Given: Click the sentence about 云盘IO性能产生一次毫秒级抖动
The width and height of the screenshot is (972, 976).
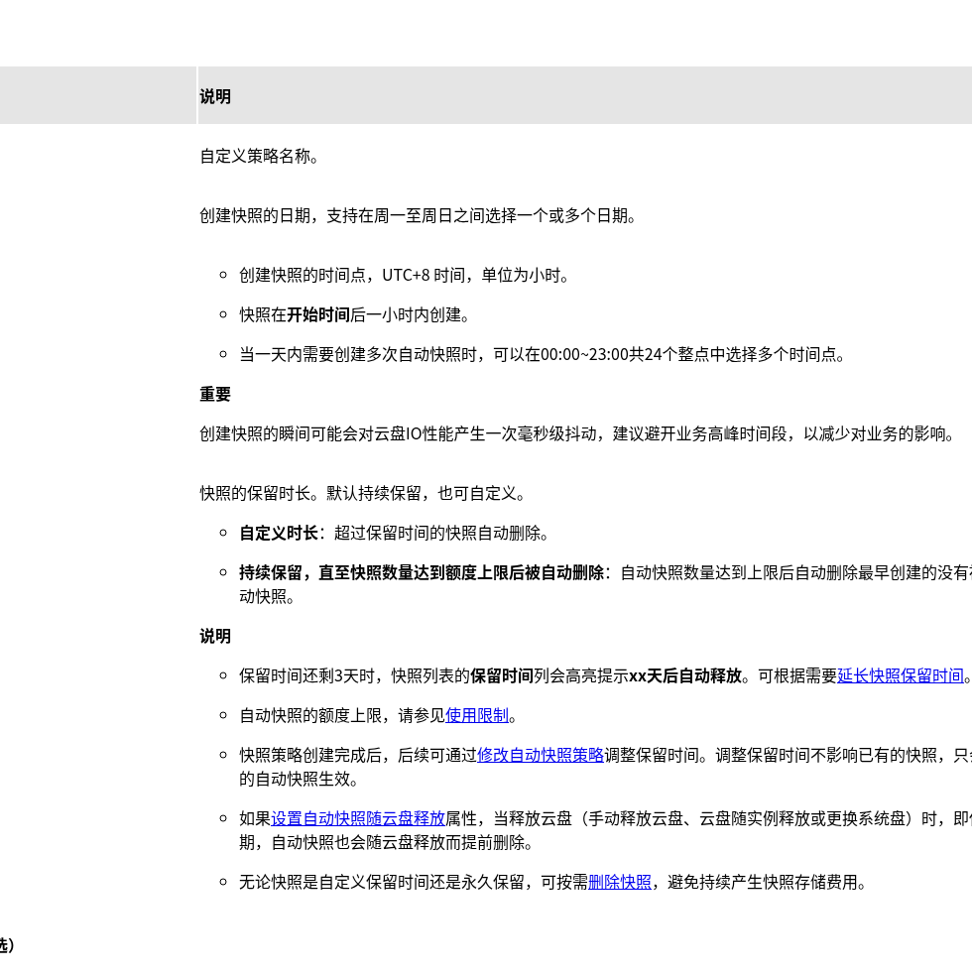Looking at the screenshot, I should [x=577, y=433].
